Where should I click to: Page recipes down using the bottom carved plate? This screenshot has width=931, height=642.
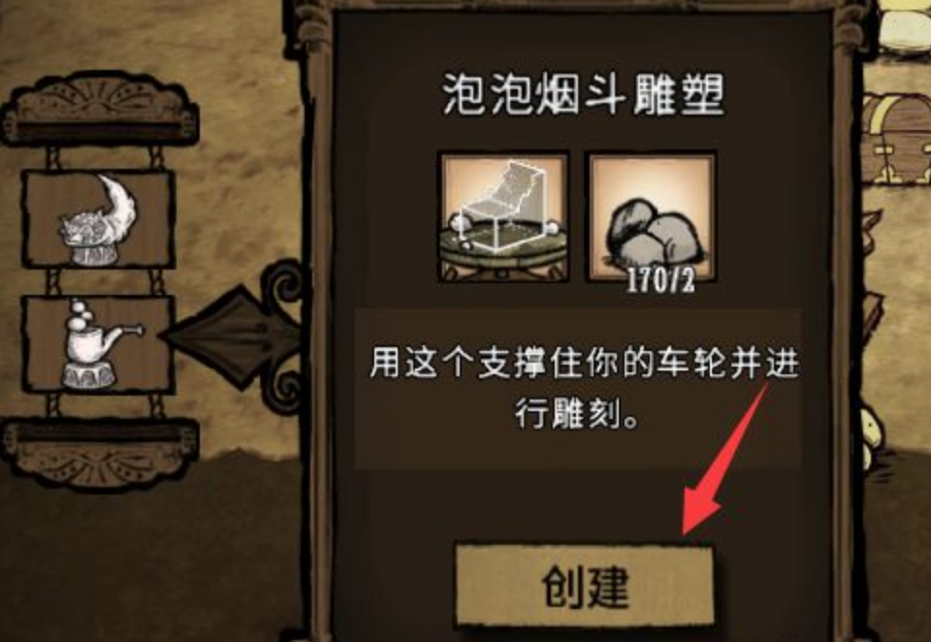pos(99,453)
